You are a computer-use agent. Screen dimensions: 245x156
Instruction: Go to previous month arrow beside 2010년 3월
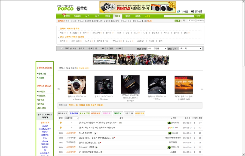tap(62, 49)
